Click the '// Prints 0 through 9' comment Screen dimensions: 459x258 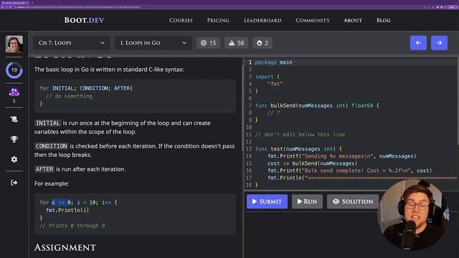(x=72, y=226)
